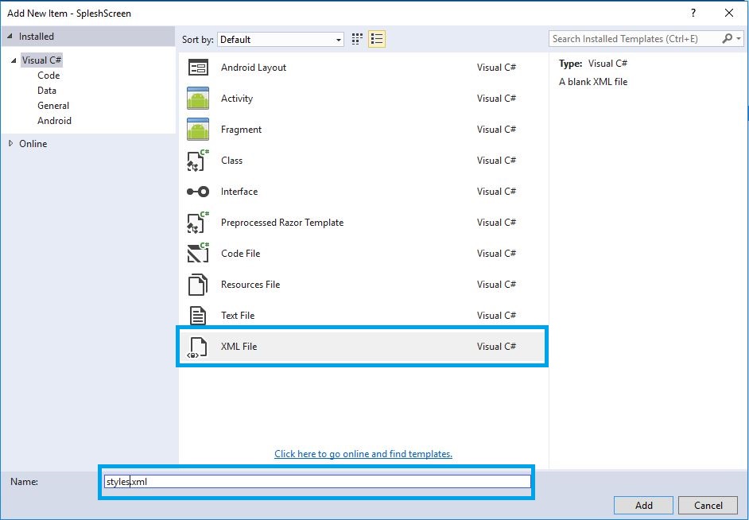
Task: Select the Resources File template icon
Action: click(x=198, y=285)
